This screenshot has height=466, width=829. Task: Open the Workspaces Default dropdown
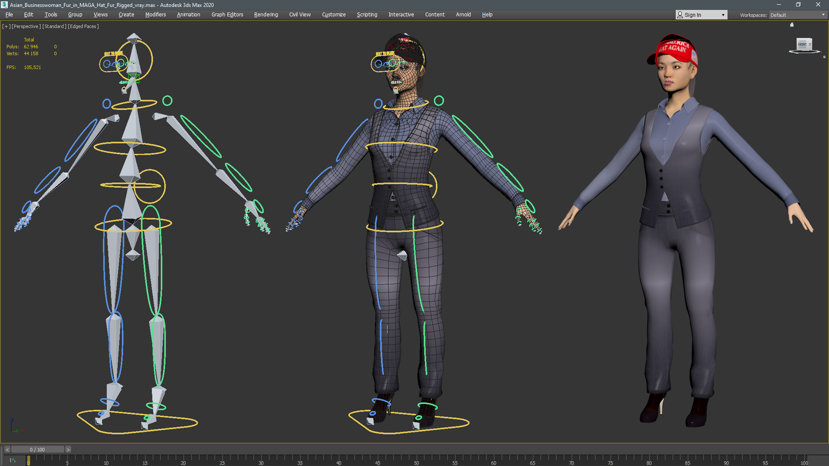[x=797, y=15]
